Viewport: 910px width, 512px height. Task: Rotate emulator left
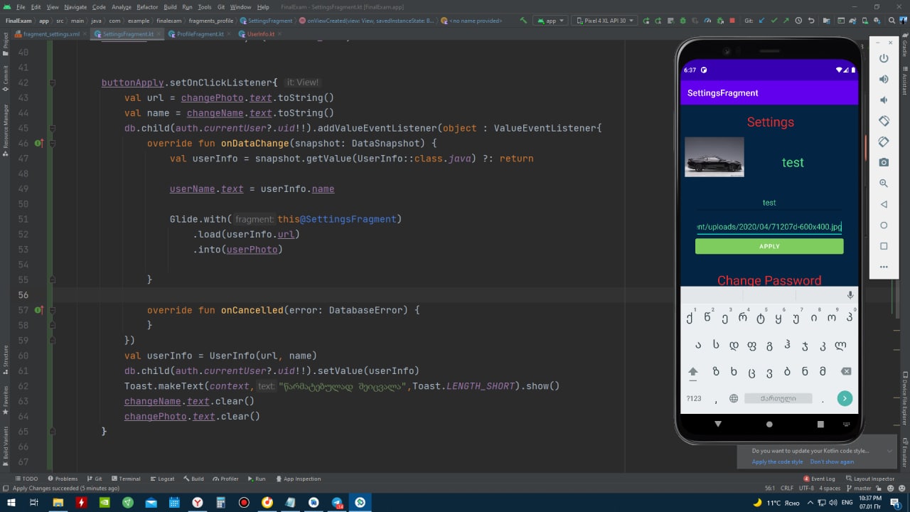(884, 121)
